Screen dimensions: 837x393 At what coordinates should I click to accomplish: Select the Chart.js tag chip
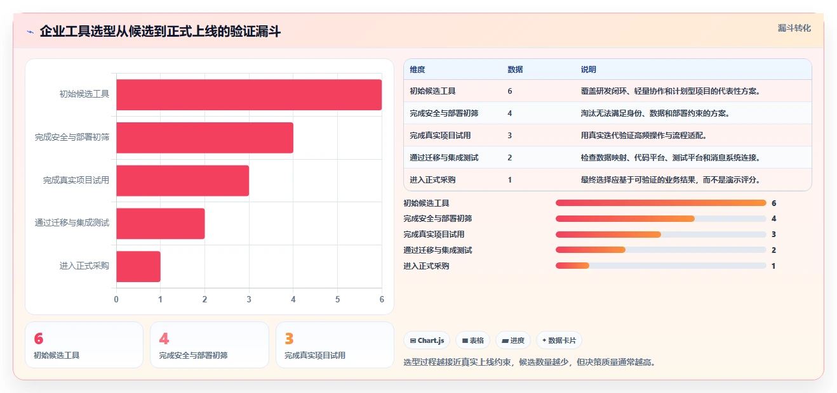pos(427,340)
